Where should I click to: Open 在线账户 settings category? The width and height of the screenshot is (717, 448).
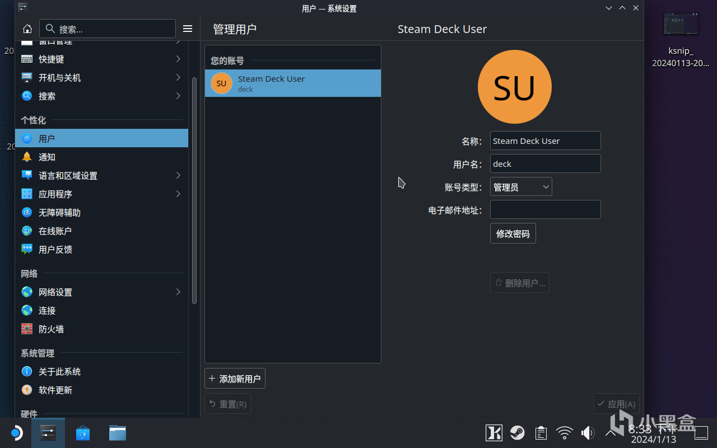coord(101,231)
